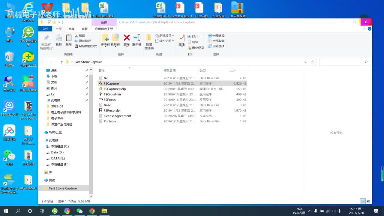Expand the address bar history dropdown
384x216 pixels.
[305, 62]
